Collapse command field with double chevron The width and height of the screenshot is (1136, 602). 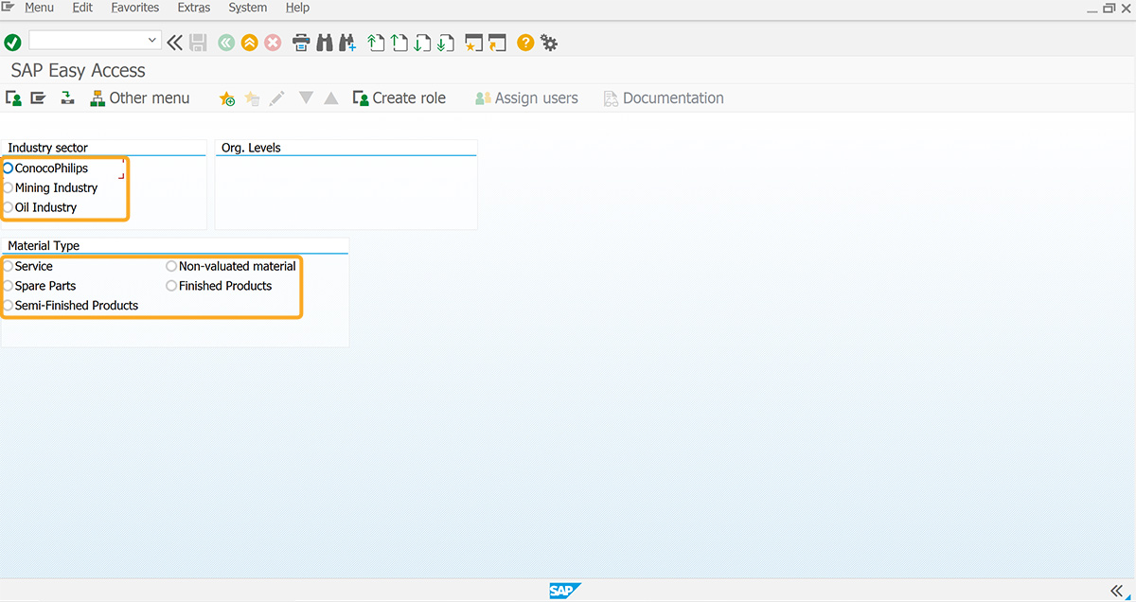[175, 43]
